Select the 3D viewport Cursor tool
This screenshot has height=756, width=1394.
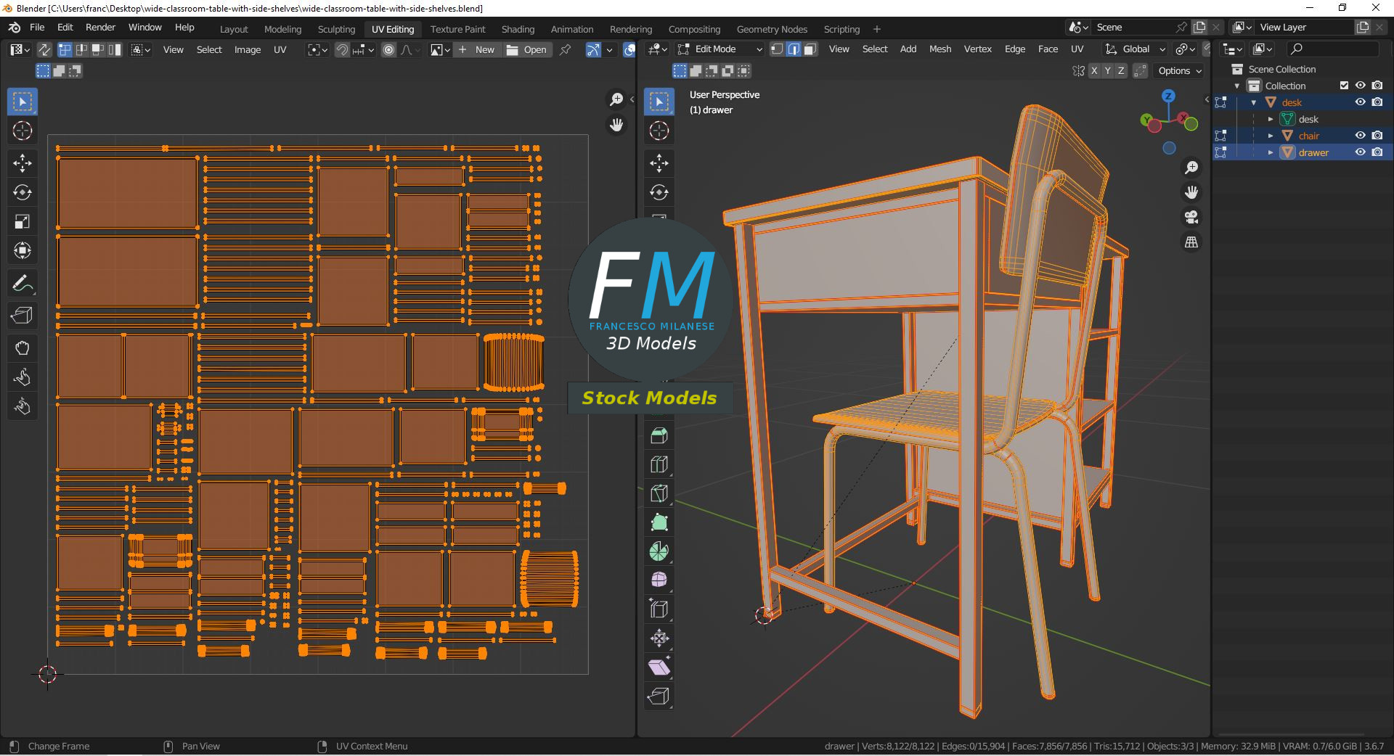pyautogui.click(x=659, y=131)
